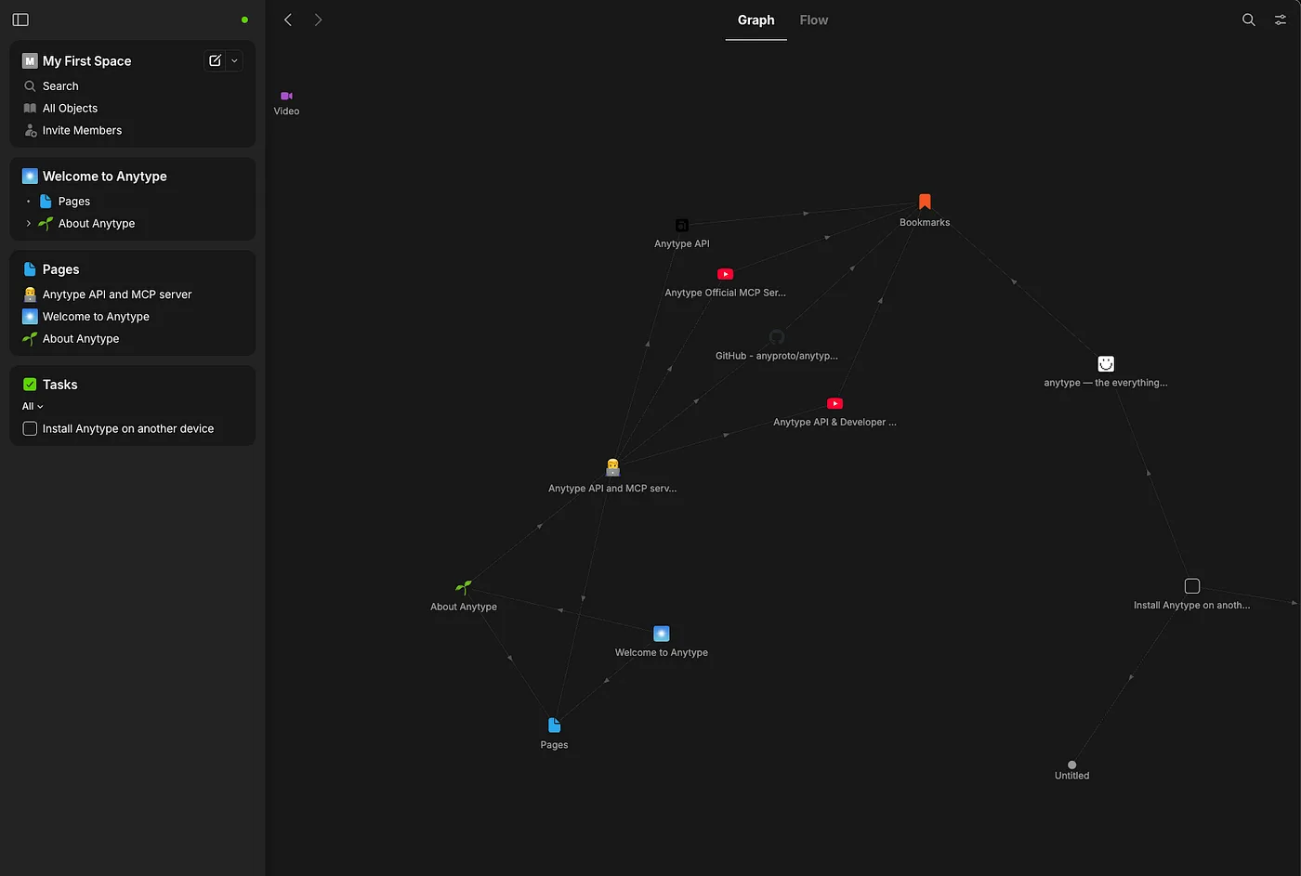Select anytype — the everything node

pyautogui.click(x=1106, y=363)
